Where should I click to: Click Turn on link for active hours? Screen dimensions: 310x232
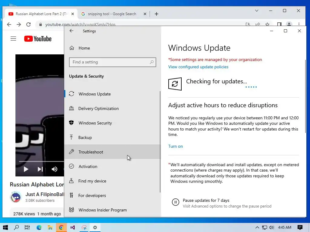(175, 147)
